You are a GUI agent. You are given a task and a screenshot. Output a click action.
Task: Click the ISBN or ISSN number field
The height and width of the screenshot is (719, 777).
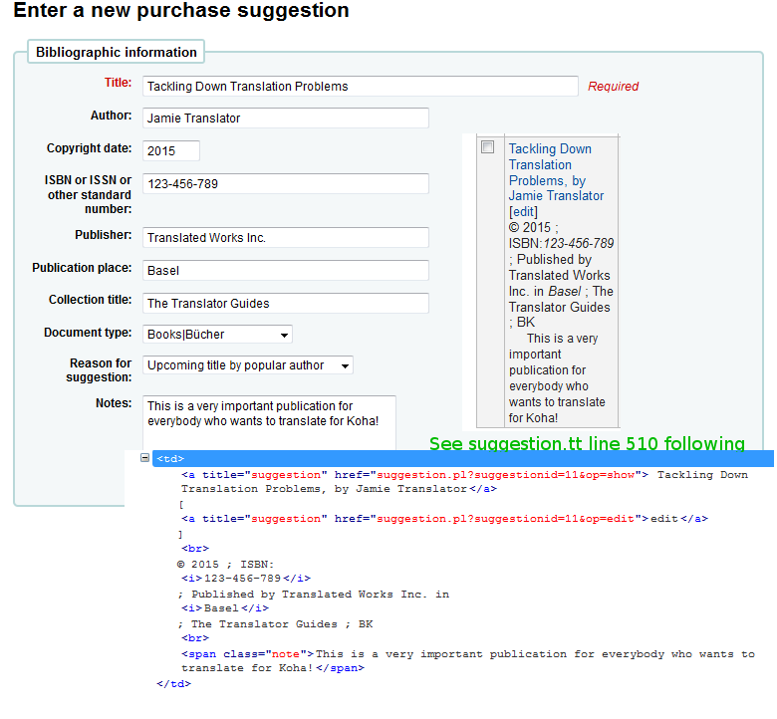[285, 184]
